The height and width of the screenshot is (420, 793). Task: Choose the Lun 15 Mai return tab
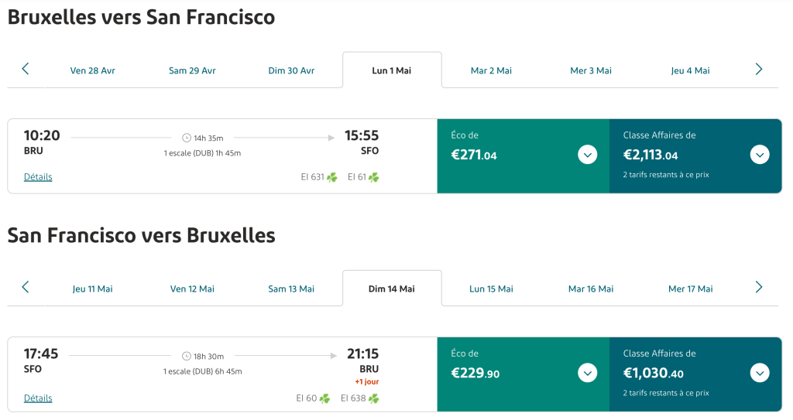click(491, 289)
